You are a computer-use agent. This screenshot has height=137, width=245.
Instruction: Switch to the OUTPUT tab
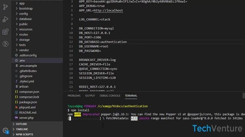coord(90,96)
